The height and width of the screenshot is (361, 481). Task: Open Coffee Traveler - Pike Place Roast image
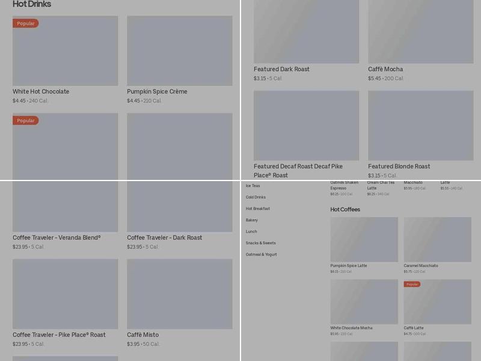click(x=65, y=294)
